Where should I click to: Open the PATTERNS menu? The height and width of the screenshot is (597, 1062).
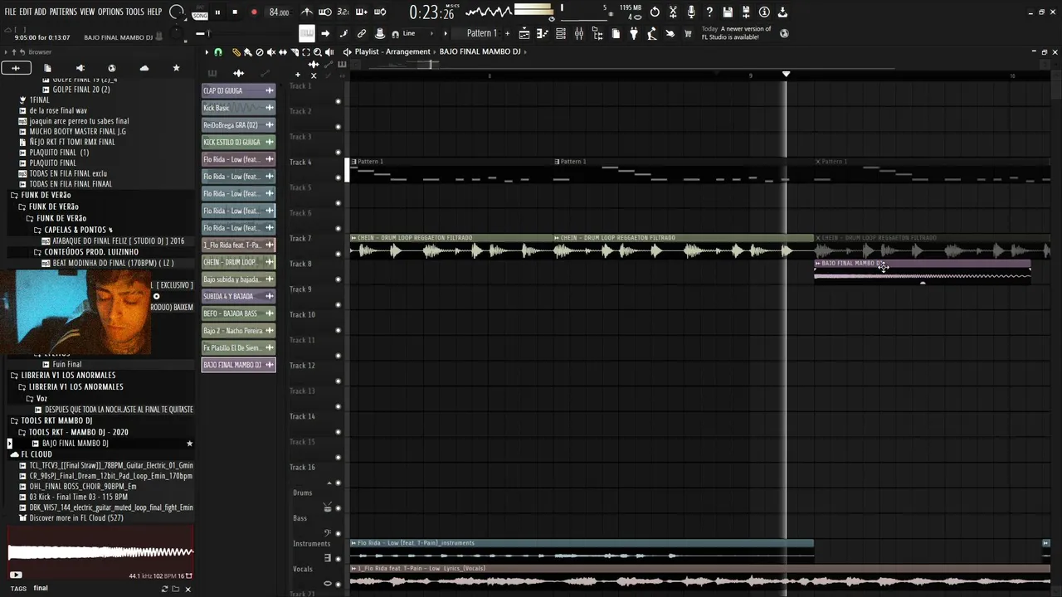pyautogui.click(x=63, y=12)
